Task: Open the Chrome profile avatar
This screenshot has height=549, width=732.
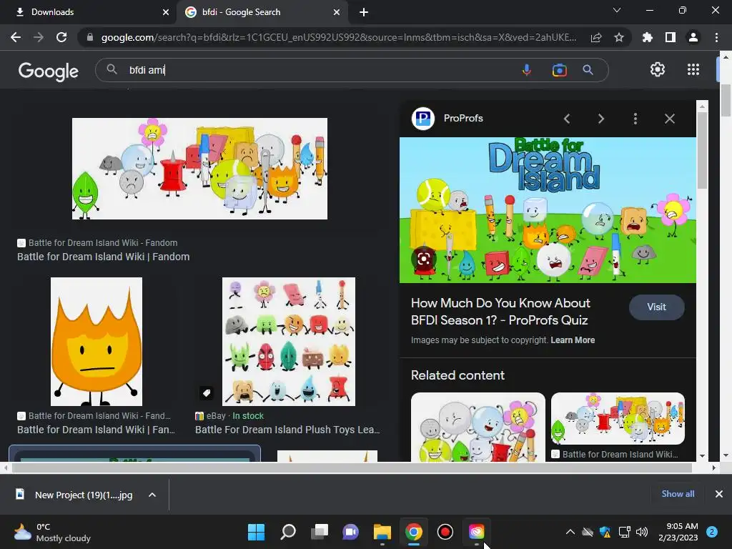Action: 693,37
